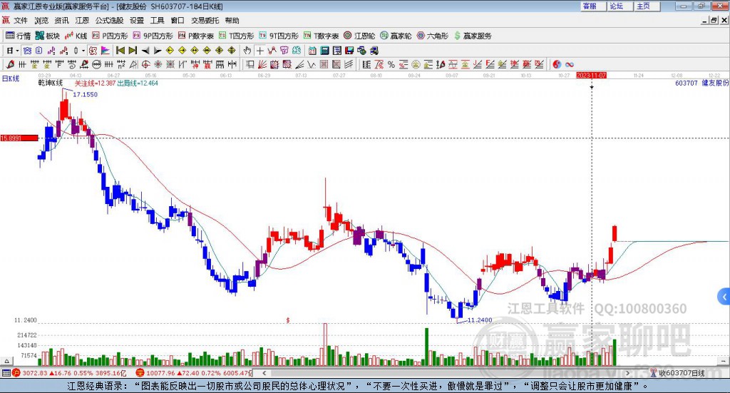Open the 六角形 hexagon tool
This screenshot has height=393, width=730.
(x=433, y=36)
